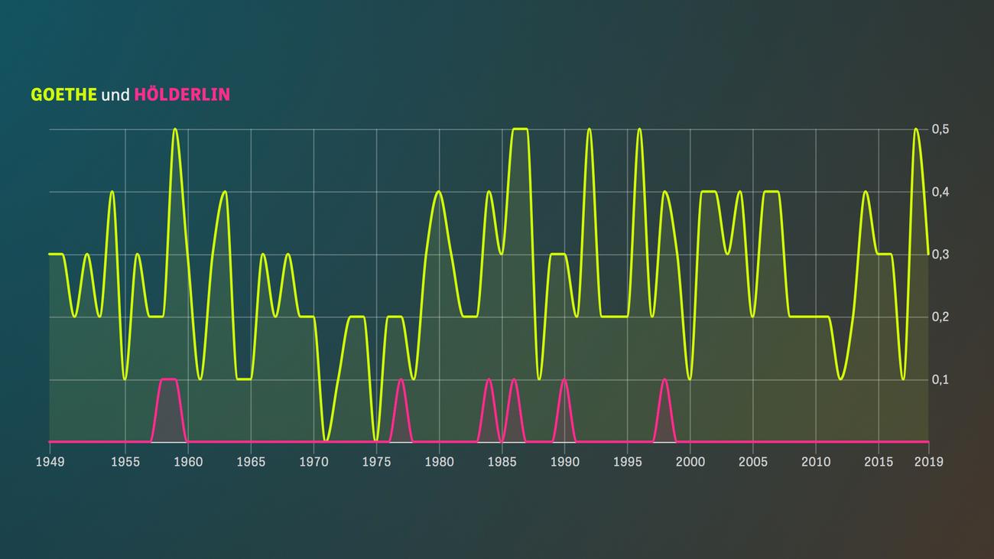The width and height of the screenshot is (994, 559).
Task: Click the HÖLDERLIN legend label
Action: 182,95
